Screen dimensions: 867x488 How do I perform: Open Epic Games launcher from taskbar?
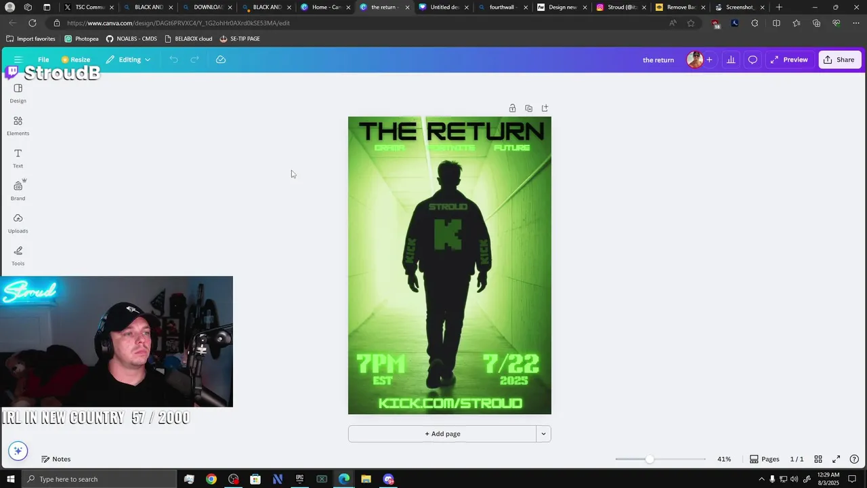[299, 479]
